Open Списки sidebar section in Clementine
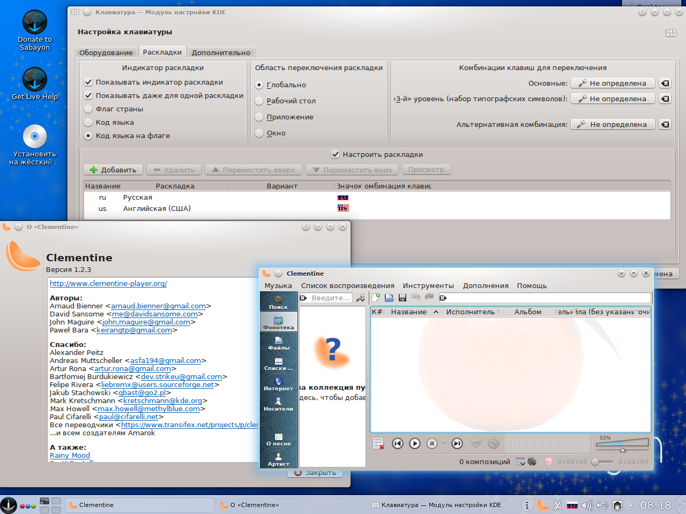 (278, 364)
